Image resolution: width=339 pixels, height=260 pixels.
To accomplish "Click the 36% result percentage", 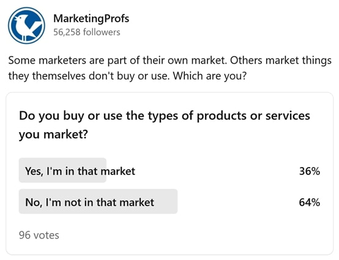I will tap(310, 171).
